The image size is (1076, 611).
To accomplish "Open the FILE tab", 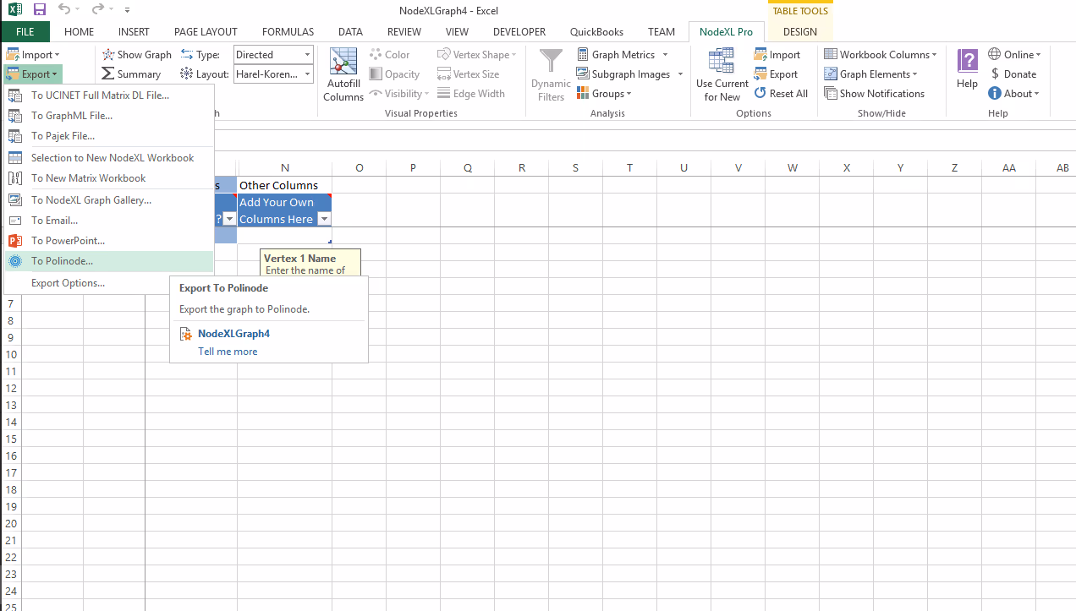I will [x=25, y=32].
